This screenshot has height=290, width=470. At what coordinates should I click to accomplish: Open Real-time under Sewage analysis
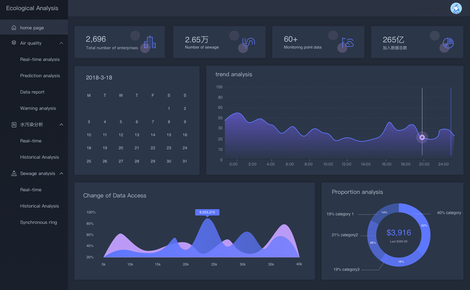coord(30,190)
